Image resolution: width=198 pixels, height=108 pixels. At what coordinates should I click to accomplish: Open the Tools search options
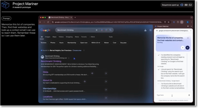point(111,37)
